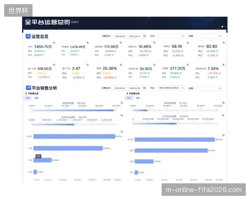Click the corner icon on the 10.46% card

tap(154, 43)
